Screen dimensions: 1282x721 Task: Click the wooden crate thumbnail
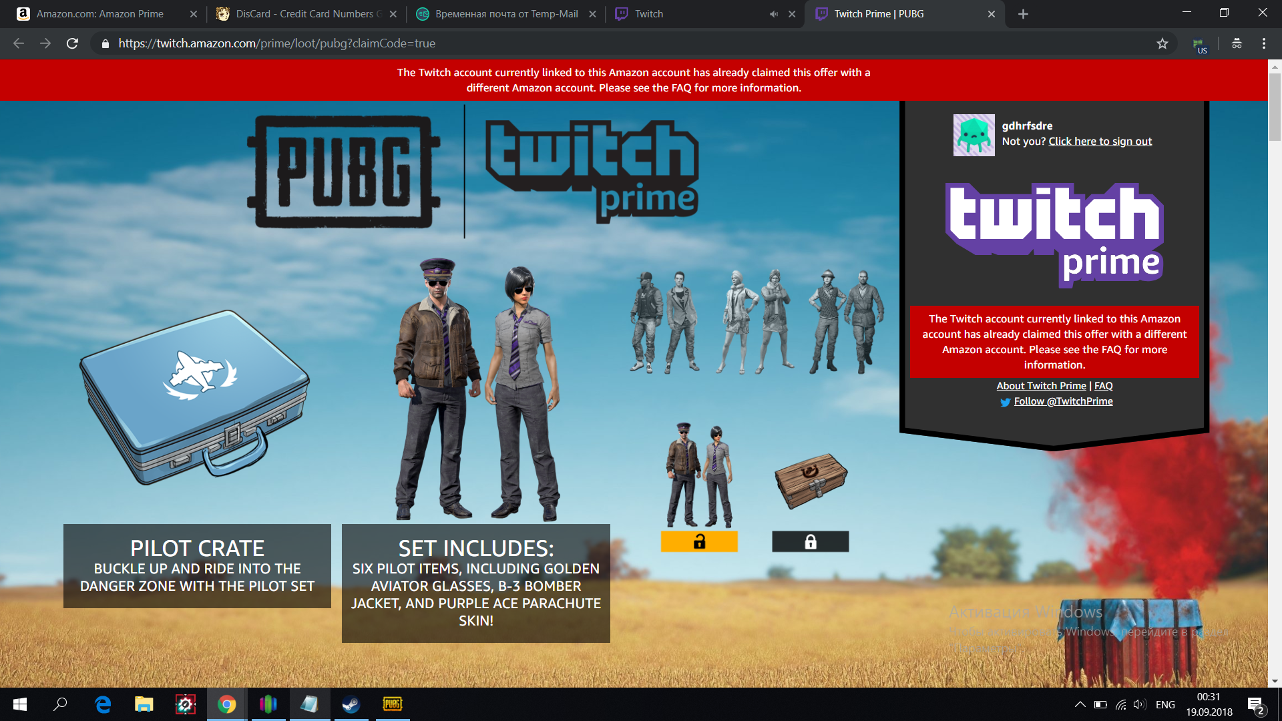(x=811, y=481)
